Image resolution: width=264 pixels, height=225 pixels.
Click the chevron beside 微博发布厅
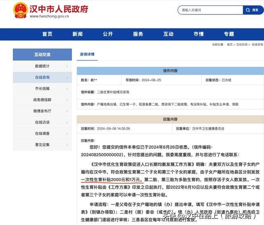click(67, 111)
